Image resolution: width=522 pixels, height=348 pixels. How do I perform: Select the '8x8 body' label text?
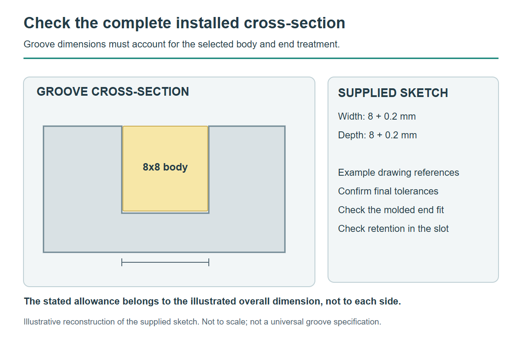coord(165,167)
